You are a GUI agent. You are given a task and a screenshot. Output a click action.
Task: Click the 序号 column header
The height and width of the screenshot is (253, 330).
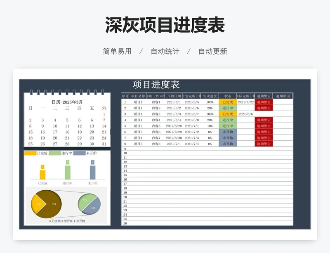125,96
